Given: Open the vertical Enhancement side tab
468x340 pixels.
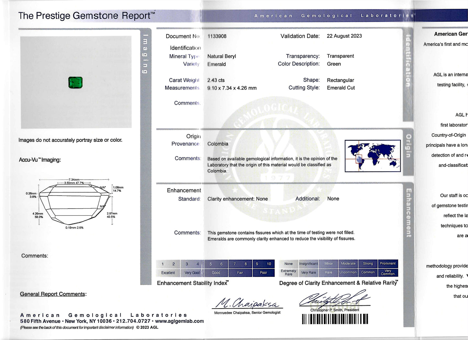Looking at the screenshot, I should click(408, 213).
